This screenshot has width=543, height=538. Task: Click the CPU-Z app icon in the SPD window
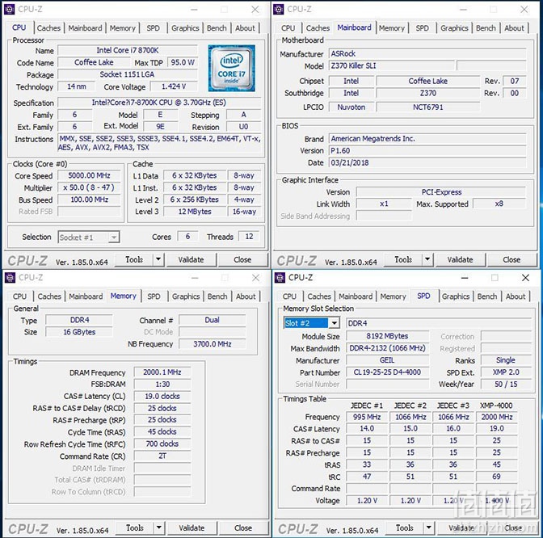point(279,278)
